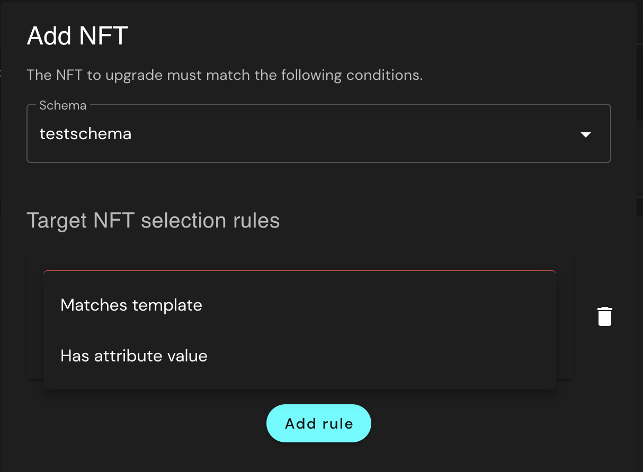Pick Has attribute value as the rule type
This screenshot has height=472, width=643.
tap(133, 356)
